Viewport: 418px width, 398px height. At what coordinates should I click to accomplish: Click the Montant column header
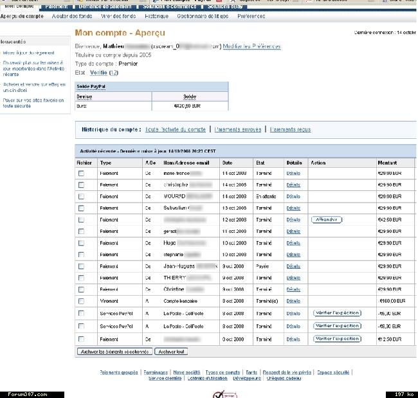[387, 163]
